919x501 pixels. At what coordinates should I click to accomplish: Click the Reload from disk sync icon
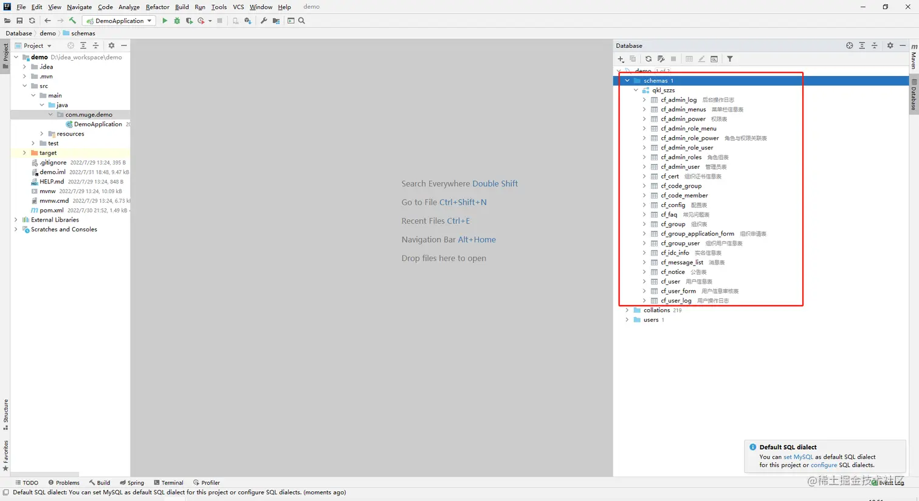click(32, 21)
